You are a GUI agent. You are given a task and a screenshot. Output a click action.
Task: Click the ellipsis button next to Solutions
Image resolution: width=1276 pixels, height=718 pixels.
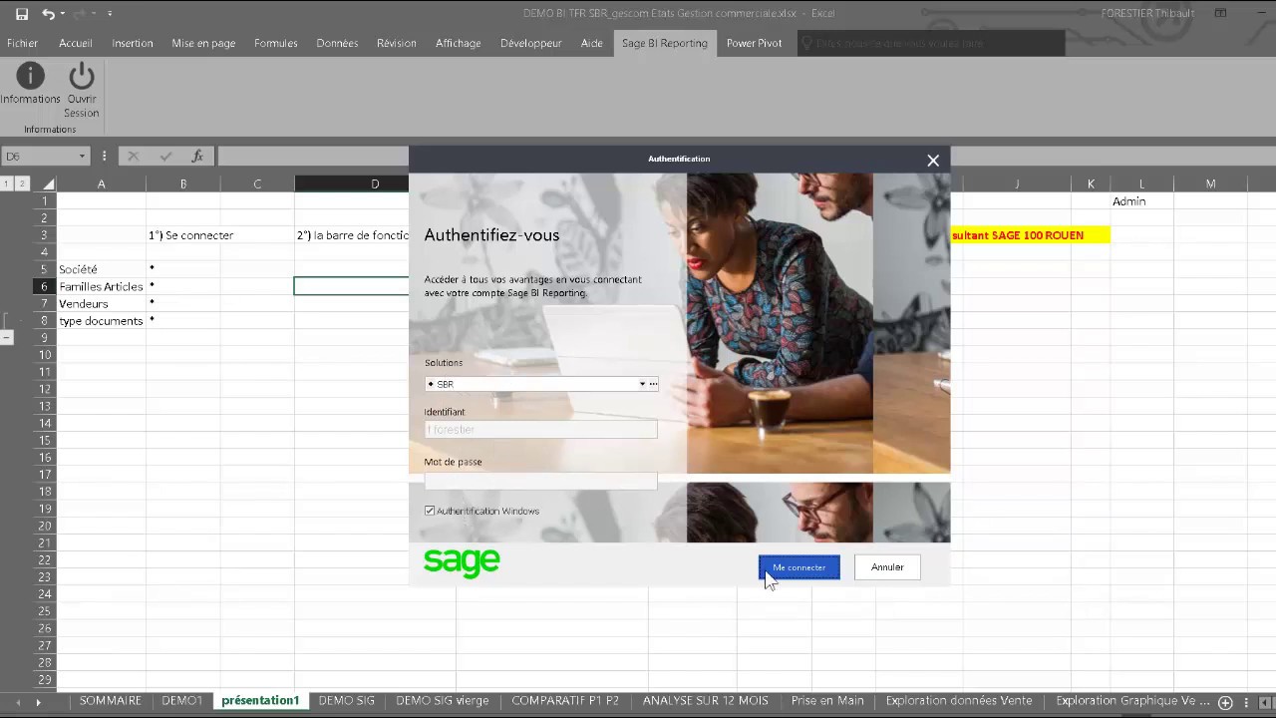(653, 384)
